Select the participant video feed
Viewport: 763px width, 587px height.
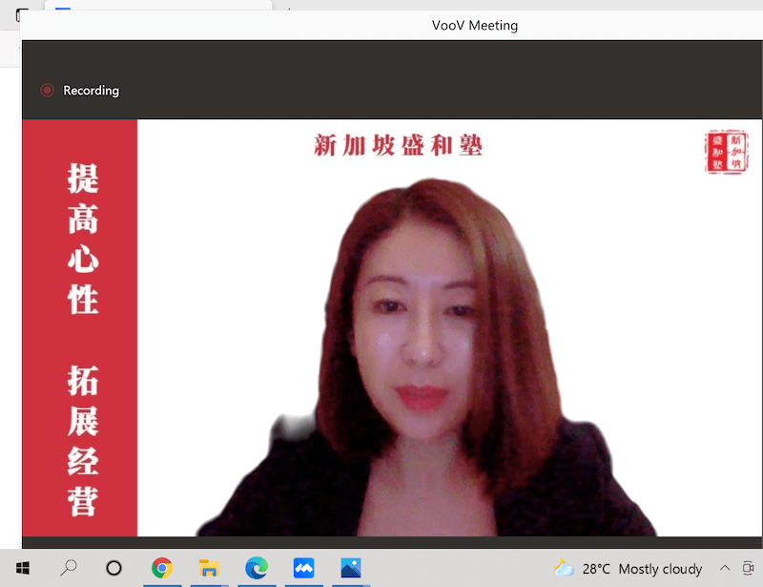[x=429, y=363]
